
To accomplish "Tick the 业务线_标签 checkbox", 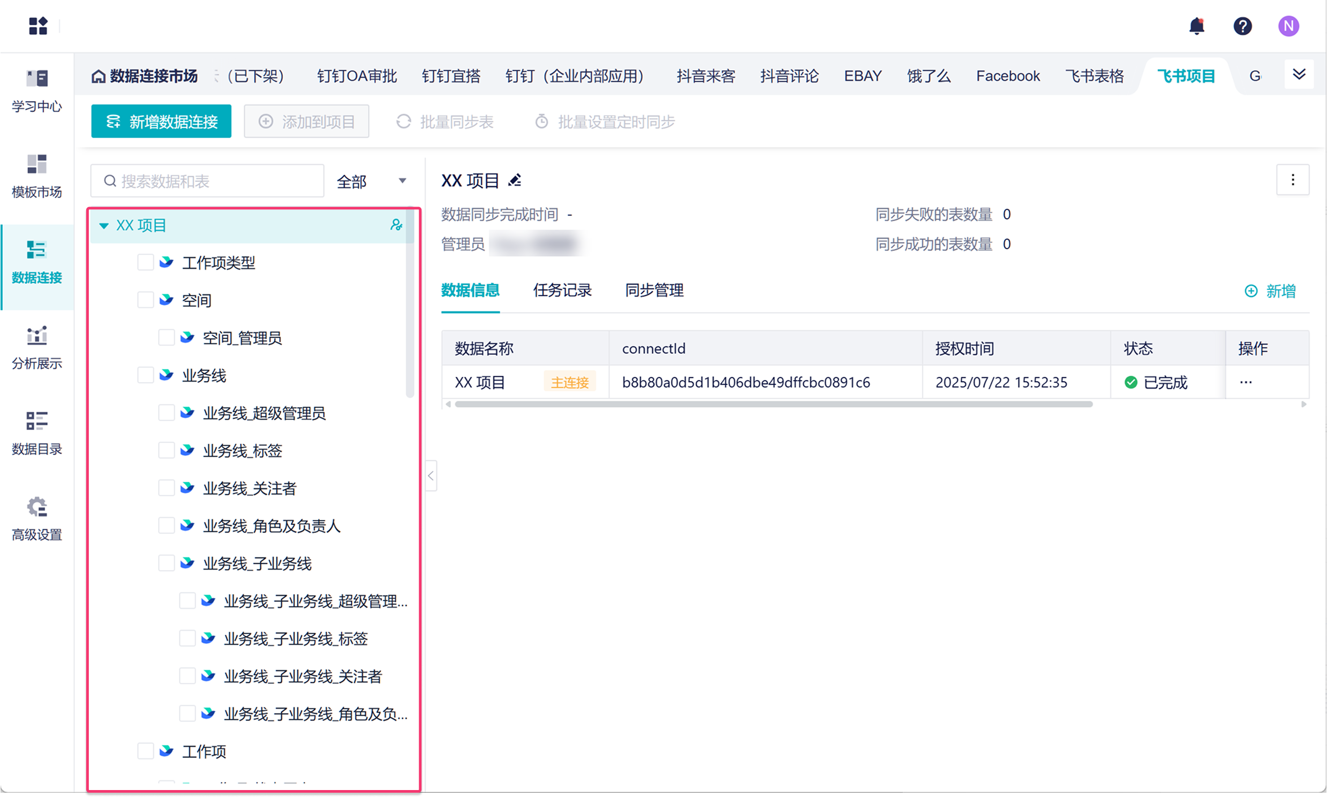I will click(x=167, y=451).
